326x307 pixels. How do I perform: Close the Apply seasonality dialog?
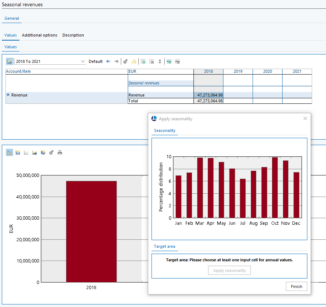point(305,118)
